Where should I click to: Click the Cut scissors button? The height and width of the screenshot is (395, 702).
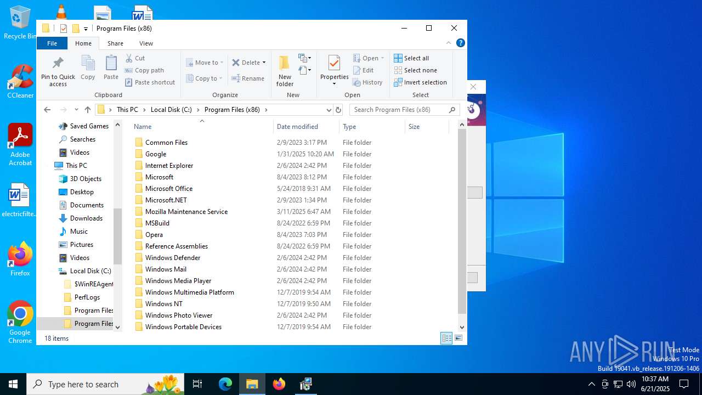pos(135,58)
